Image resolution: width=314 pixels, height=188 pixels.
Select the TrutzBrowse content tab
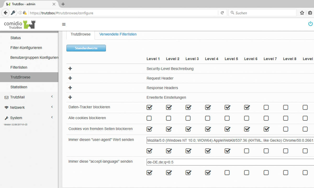(x=81, y=34)
